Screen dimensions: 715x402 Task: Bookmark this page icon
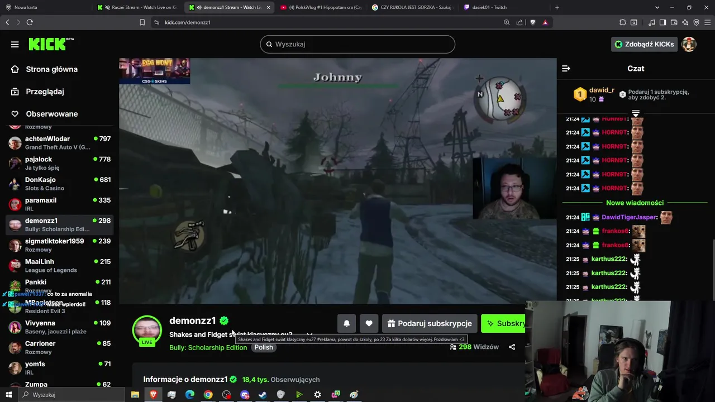pyautogui.click(x=142, y=22)
